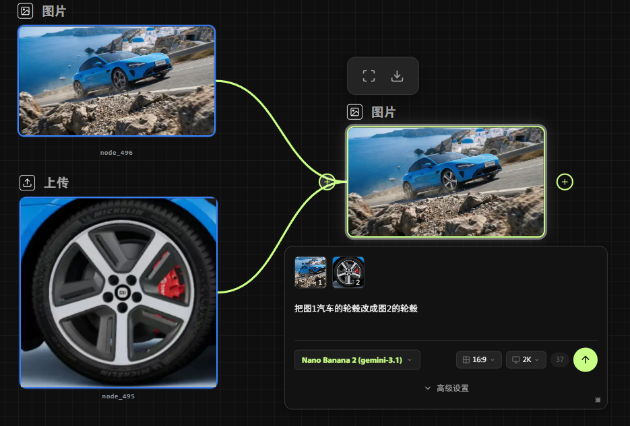Select the uploaded wheel image node_495

pyautogui.click(x=119, y=292)
